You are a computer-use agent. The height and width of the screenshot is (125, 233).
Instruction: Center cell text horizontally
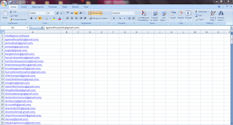click(72, 18)
